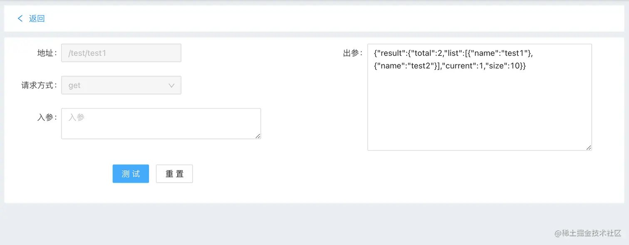Click the back arrow icon
Screen dimensions: 629x245
click(x=20, y=18)
